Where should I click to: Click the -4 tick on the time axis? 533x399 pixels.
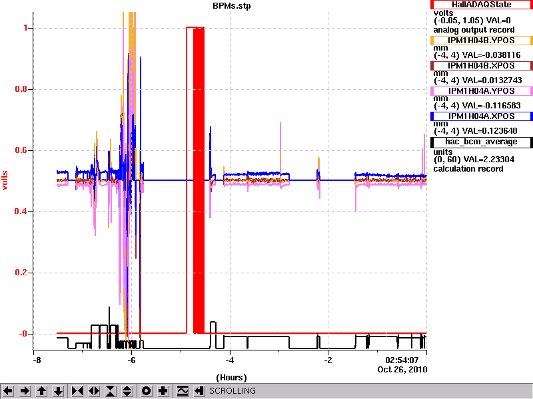(x=230, y=360)
